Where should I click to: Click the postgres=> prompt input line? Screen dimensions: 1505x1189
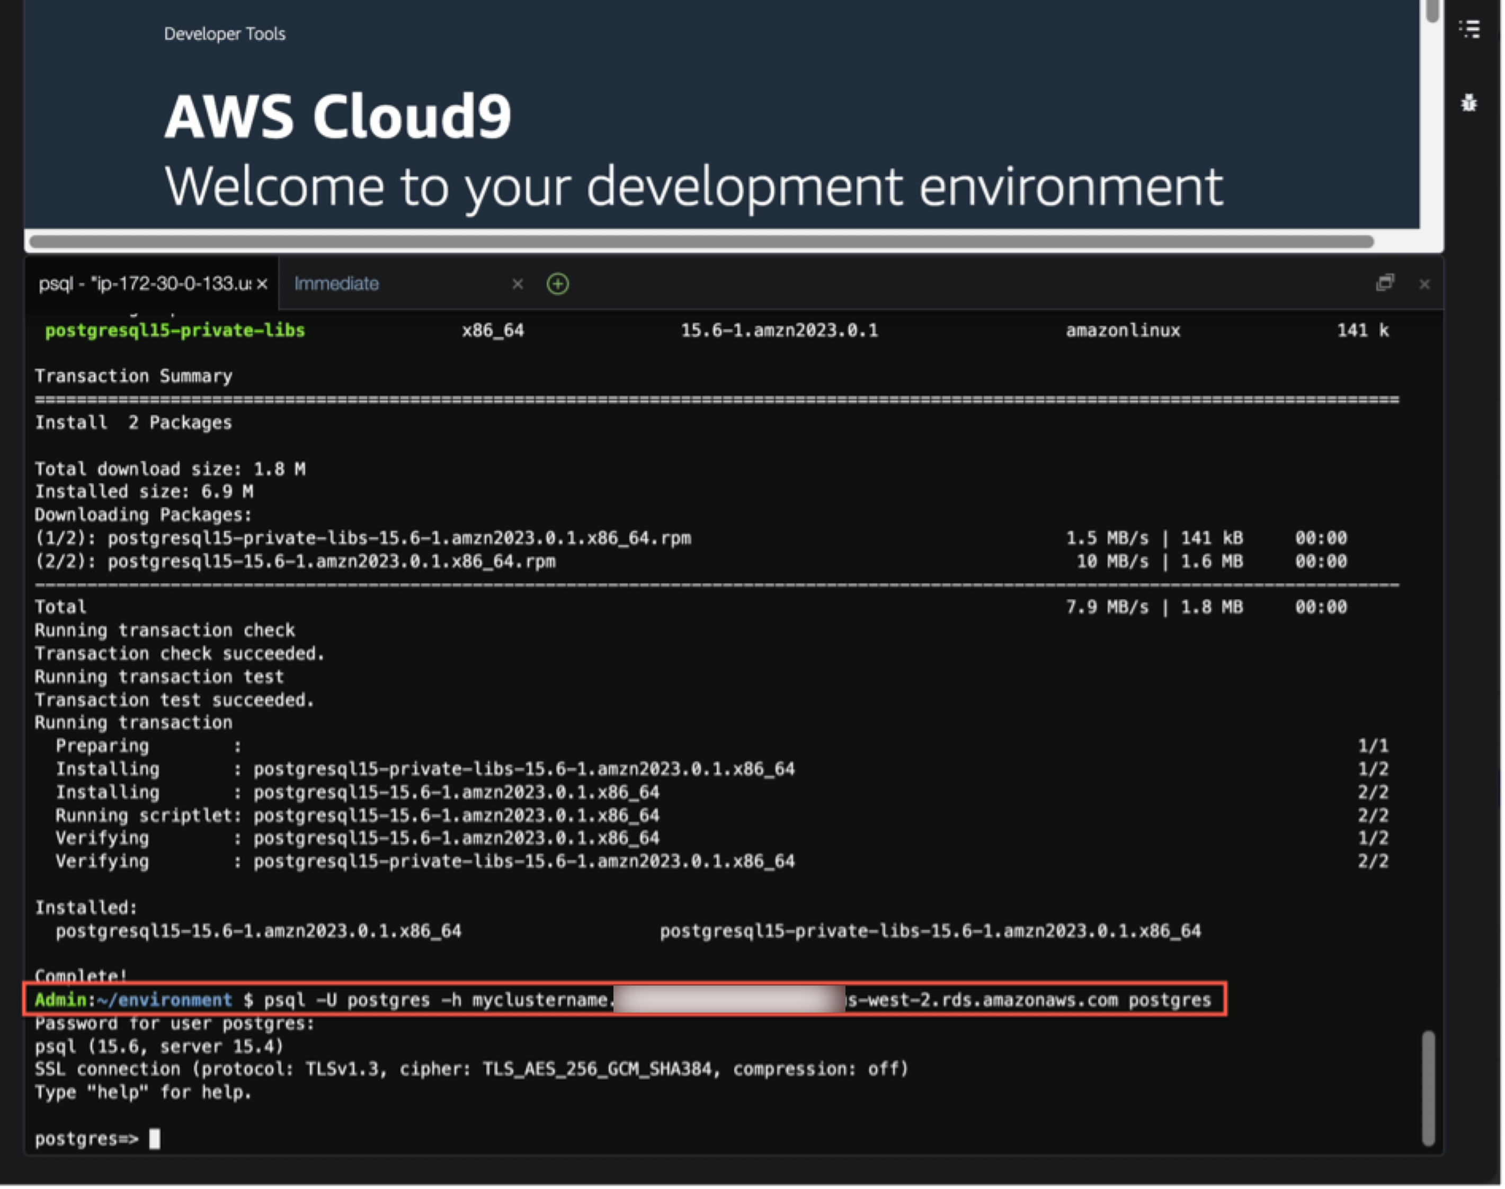coord(97,1139)
